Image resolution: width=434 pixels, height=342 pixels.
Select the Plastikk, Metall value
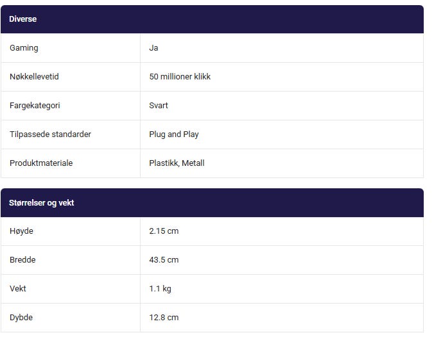coord(177,163)
